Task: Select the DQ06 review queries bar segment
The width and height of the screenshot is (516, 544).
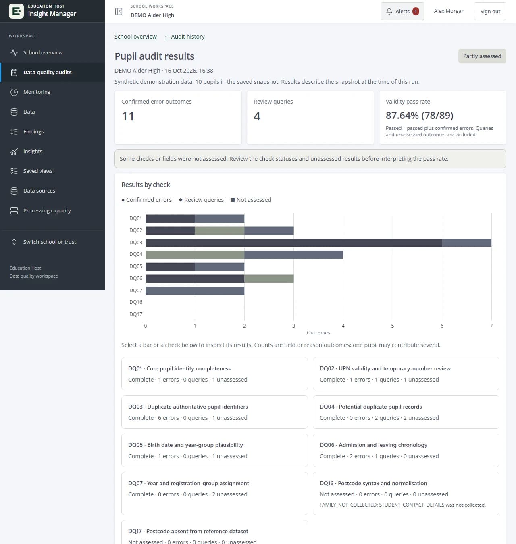Action: coord(269,278)
